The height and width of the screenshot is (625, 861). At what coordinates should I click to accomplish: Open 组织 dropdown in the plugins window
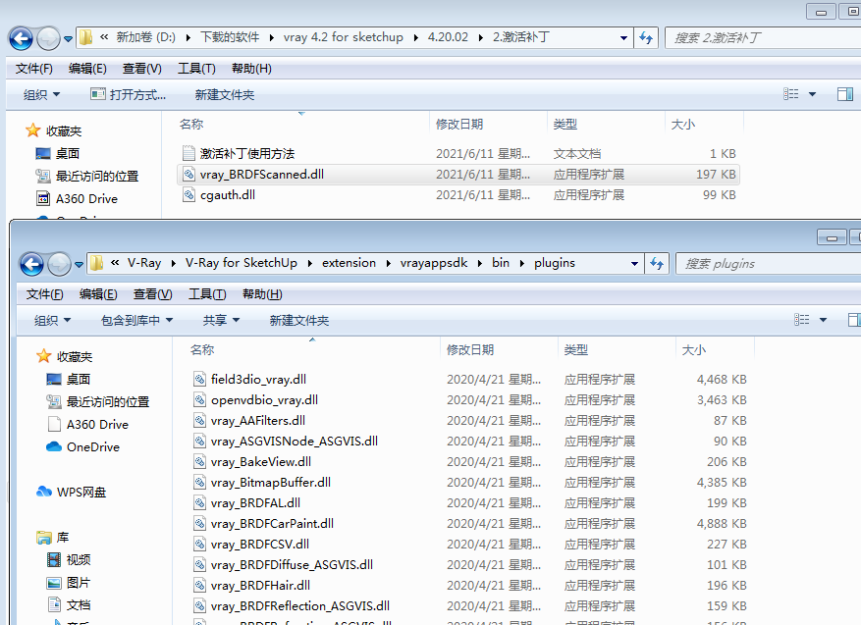pos(53,321)
